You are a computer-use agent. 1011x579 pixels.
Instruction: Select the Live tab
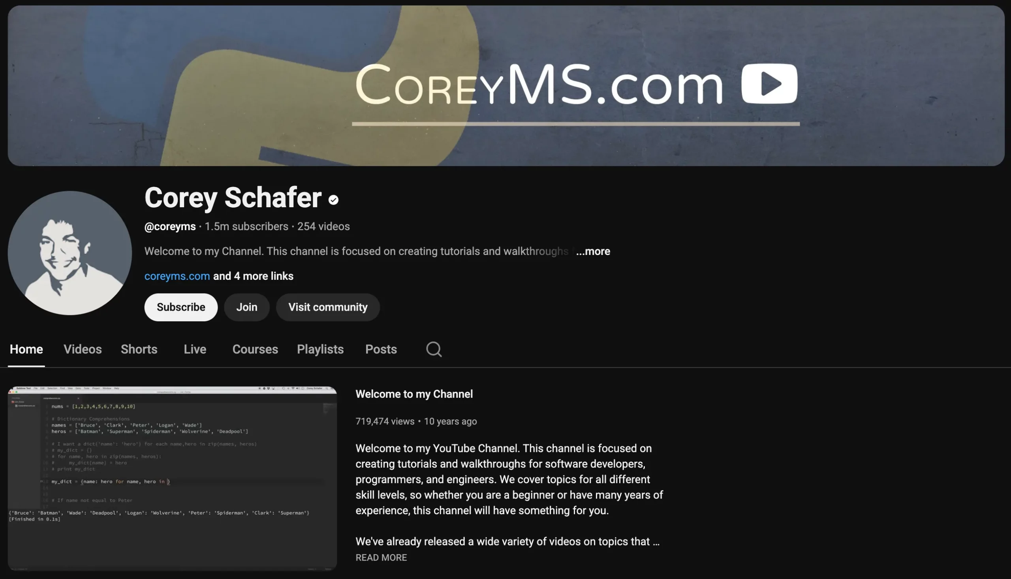click(195, 349)
